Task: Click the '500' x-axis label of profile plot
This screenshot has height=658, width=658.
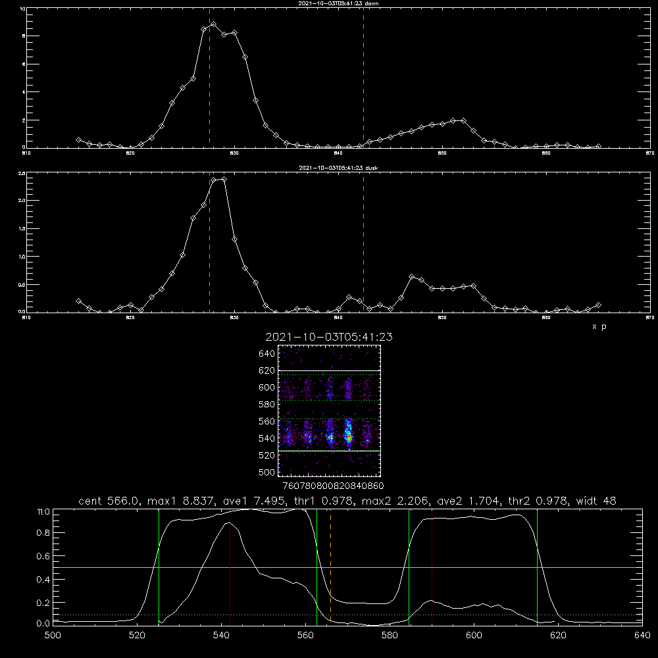Action: tap(53, 636)
